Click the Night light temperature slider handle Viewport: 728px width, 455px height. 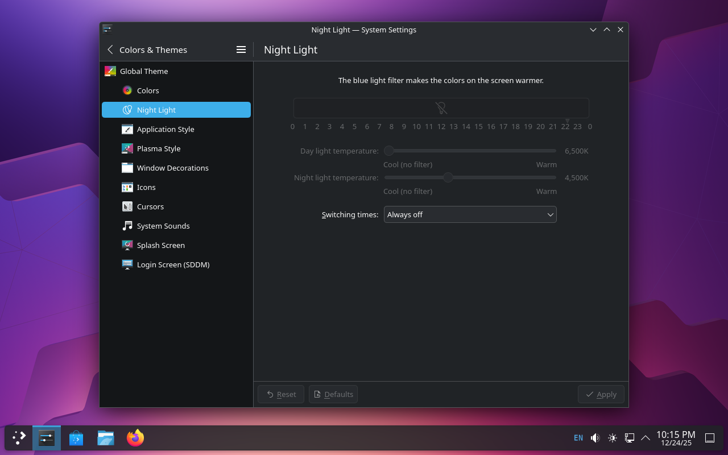coord(448,177)
